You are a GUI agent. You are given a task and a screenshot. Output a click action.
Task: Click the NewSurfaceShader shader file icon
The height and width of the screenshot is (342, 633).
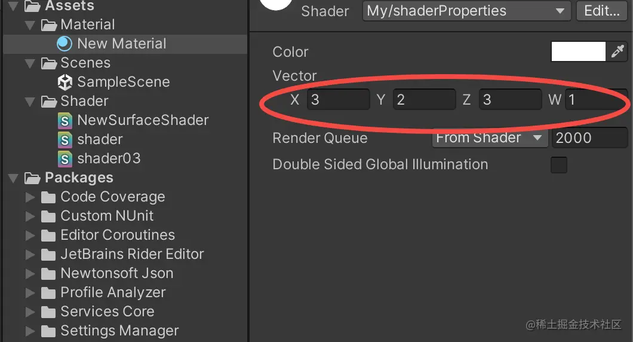64,120
